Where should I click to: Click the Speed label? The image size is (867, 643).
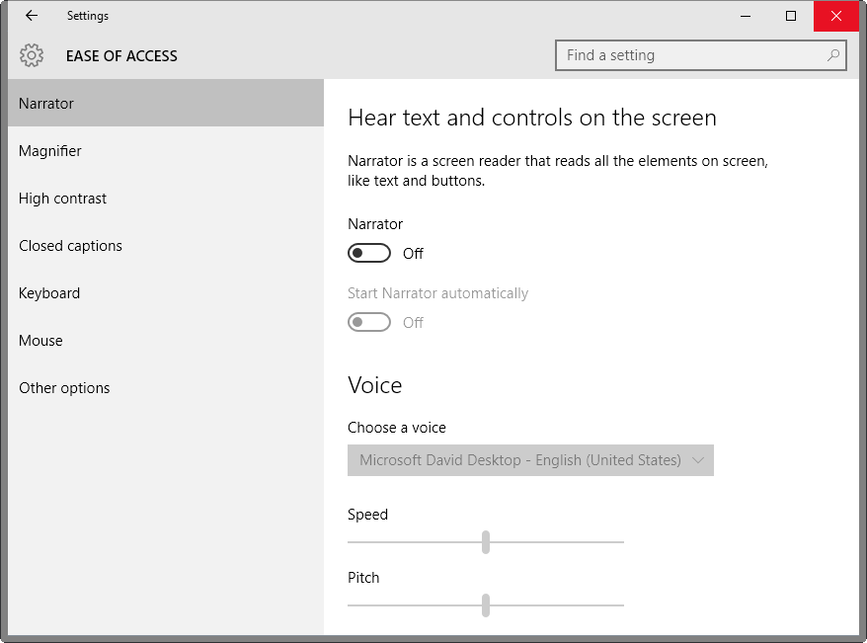(367, 515)
